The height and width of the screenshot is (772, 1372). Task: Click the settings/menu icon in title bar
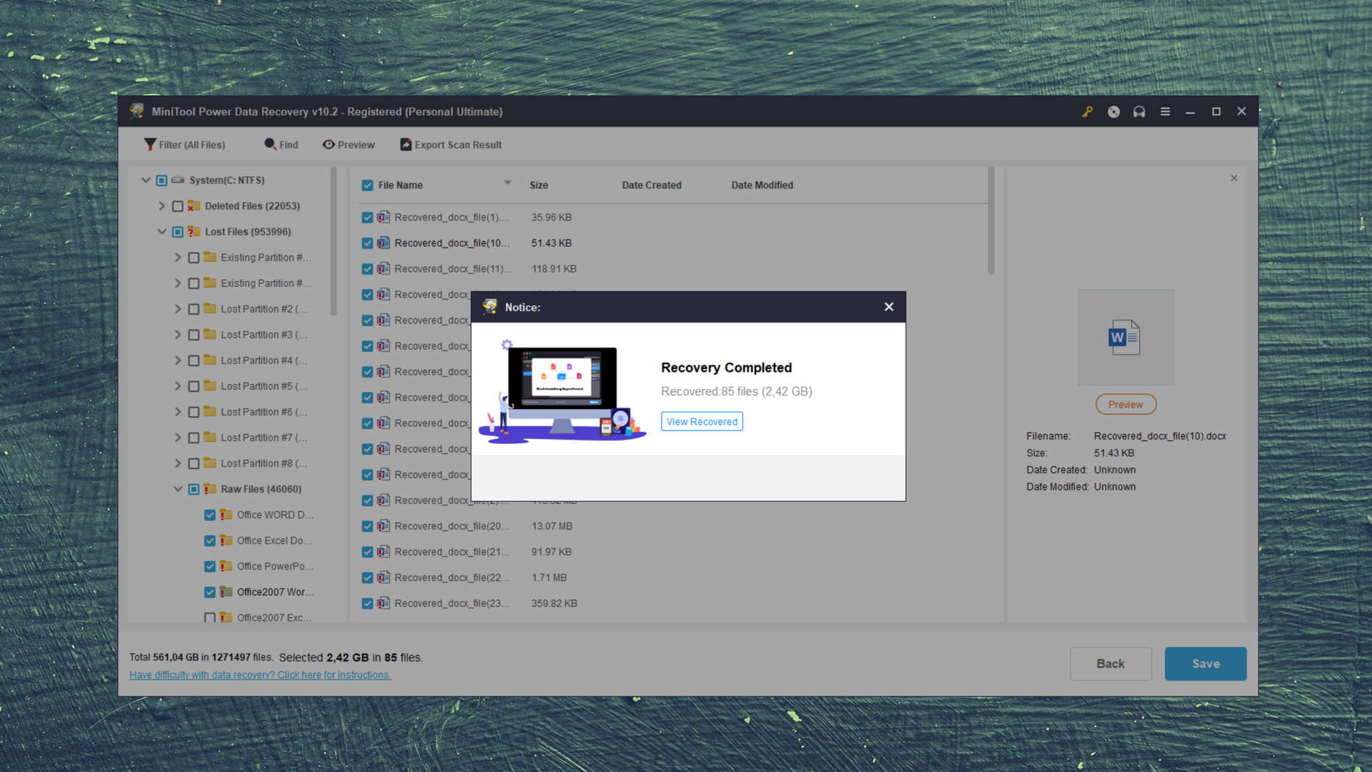[1165, 112]
